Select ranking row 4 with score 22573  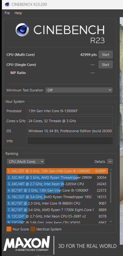coord(57,190)
